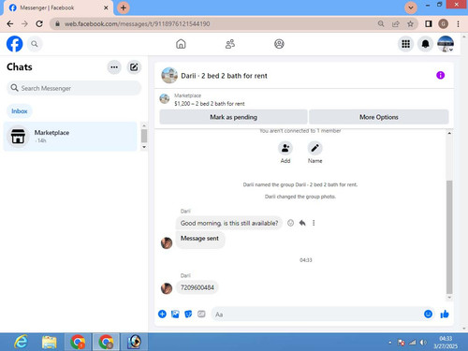This screenshot has width=468, height=351.
Task: Reload the page
Action: point(39,23)
